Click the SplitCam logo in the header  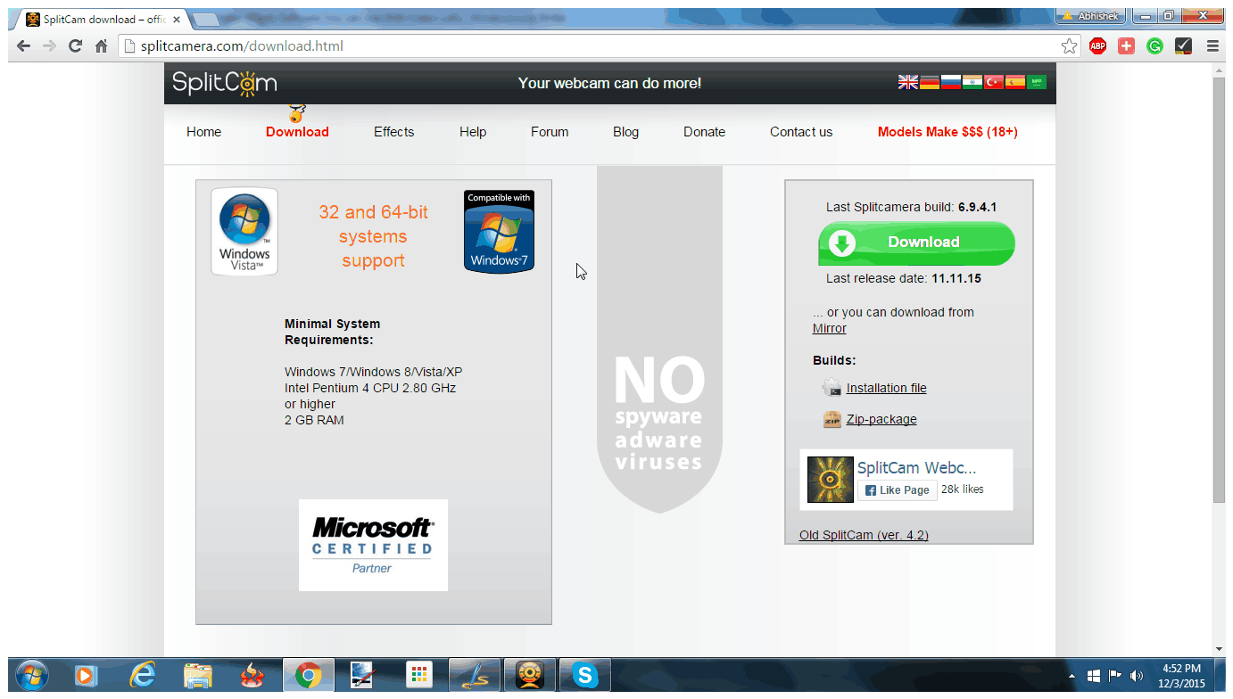tap(225, 83)
